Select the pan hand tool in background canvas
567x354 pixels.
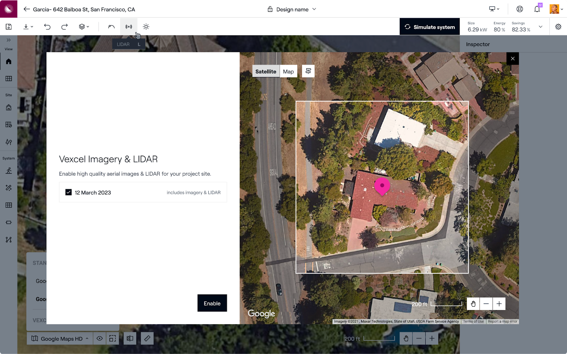pyautogui.click(x=406, y=338)
